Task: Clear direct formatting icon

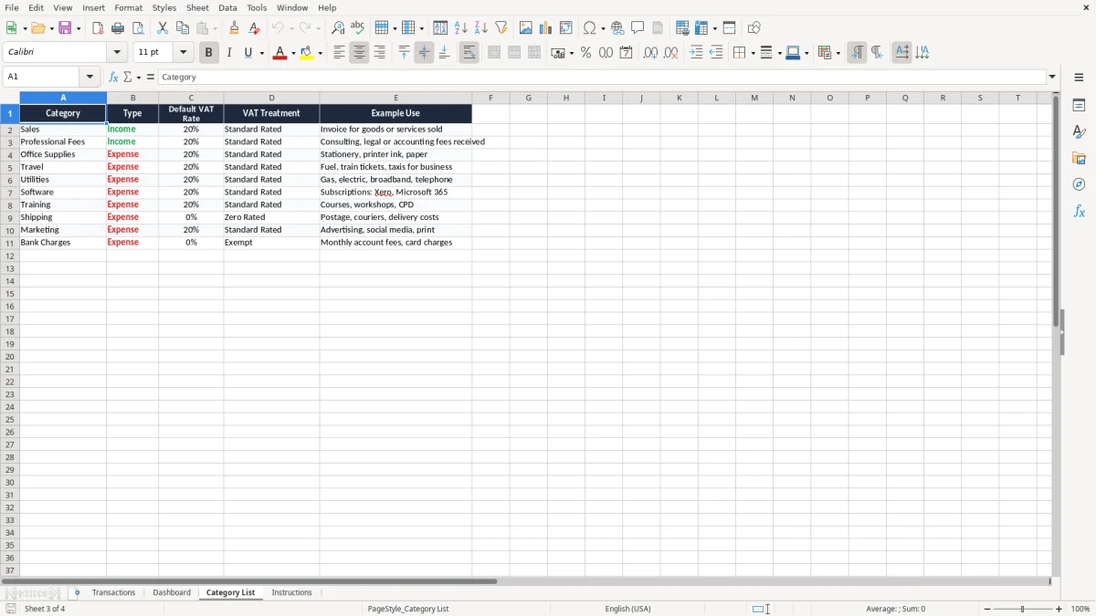Action: coord(255,28)
